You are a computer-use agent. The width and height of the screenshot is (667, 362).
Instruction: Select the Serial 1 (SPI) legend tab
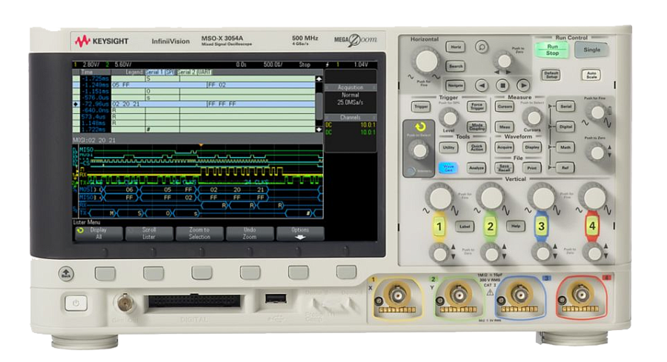pos(160,73)
